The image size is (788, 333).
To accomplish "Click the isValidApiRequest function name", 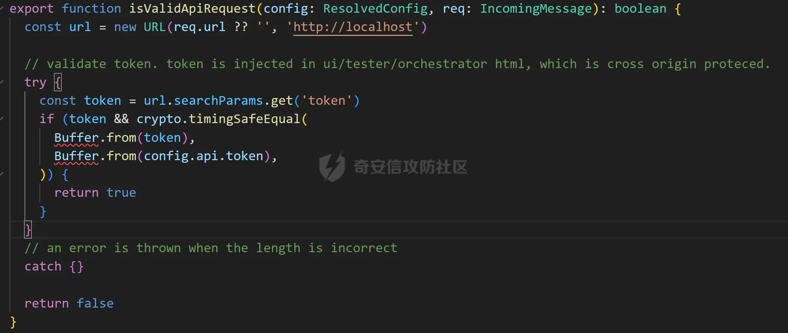I will (192, 9).
